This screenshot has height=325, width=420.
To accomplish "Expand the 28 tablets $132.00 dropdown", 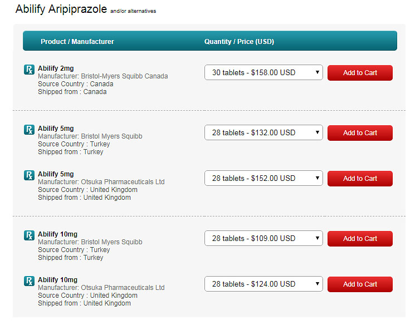I will 263,133.
